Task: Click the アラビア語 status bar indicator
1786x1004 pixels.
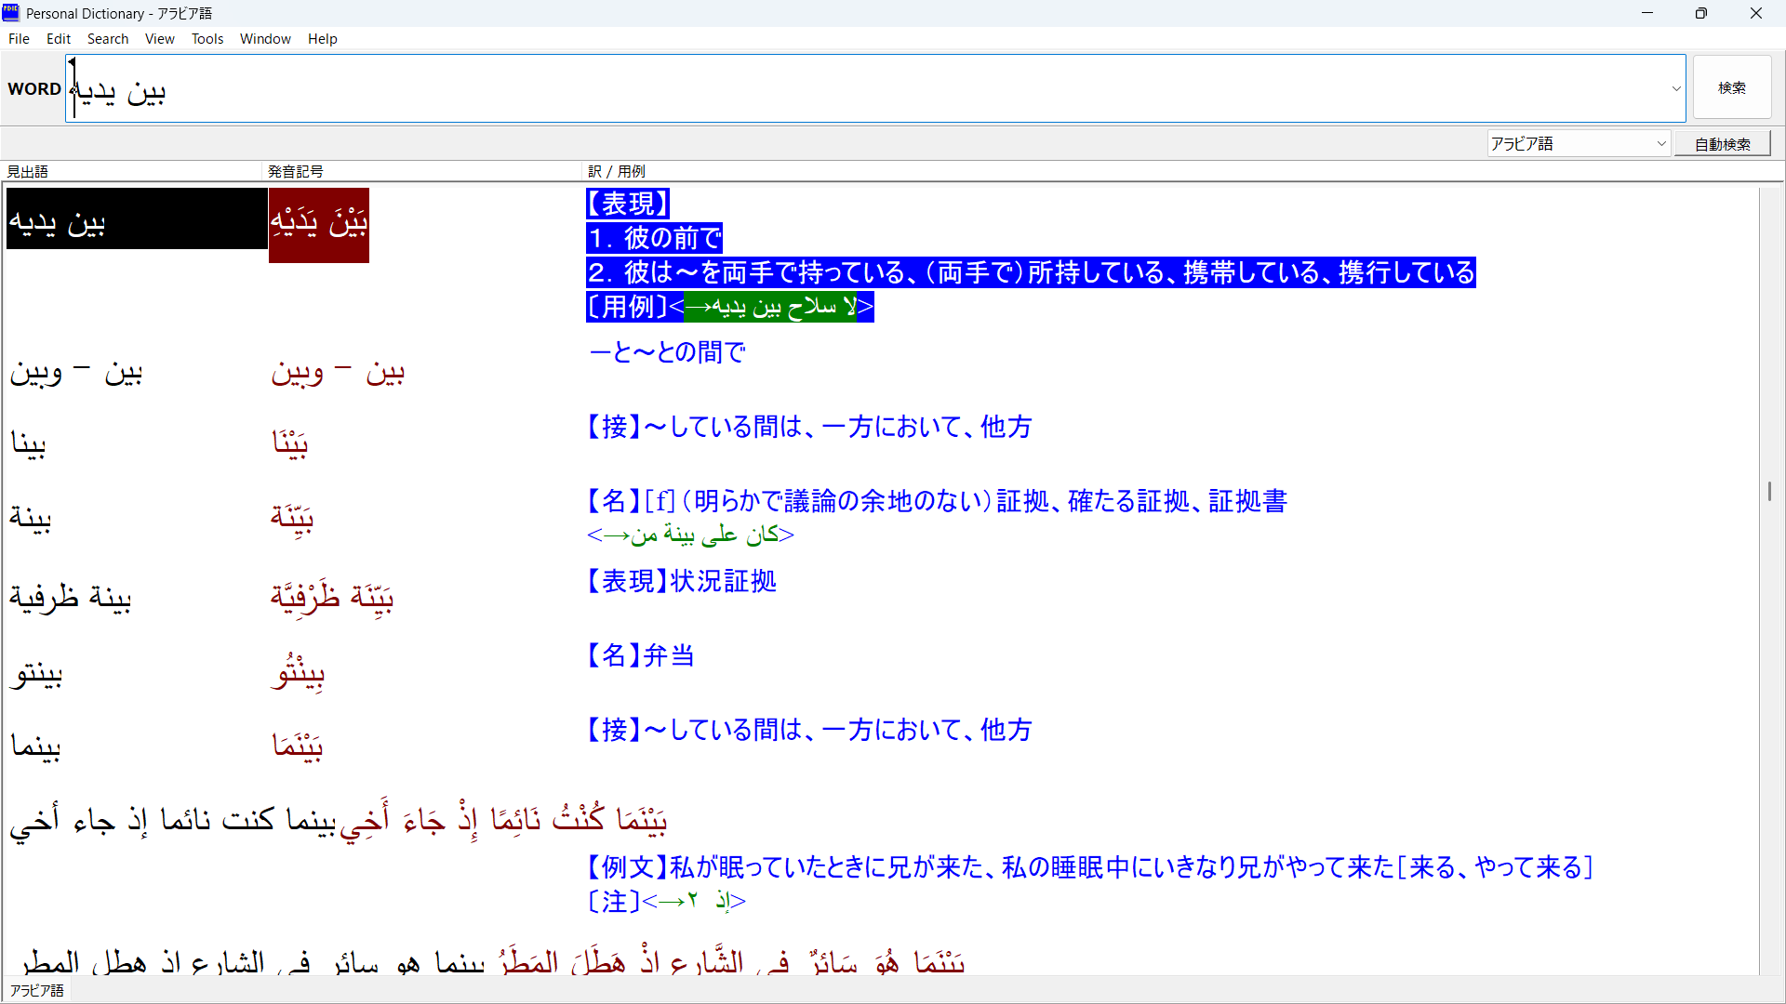Action: coord(36,989)
